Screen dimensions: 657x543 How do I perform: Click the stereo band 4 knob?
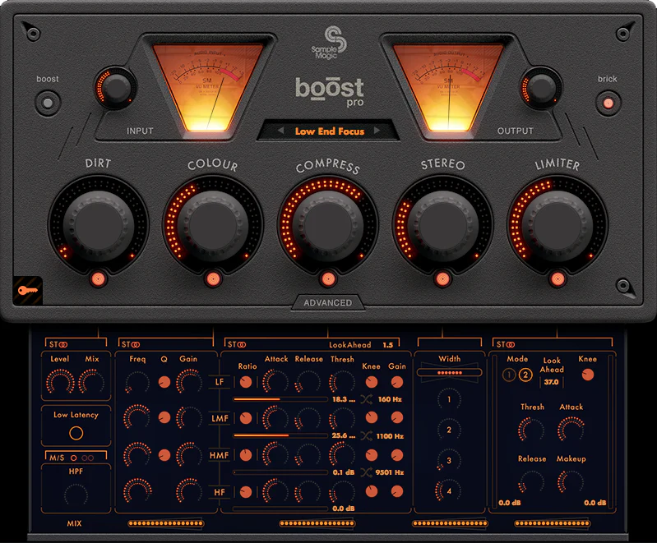[x=449, y=490]
